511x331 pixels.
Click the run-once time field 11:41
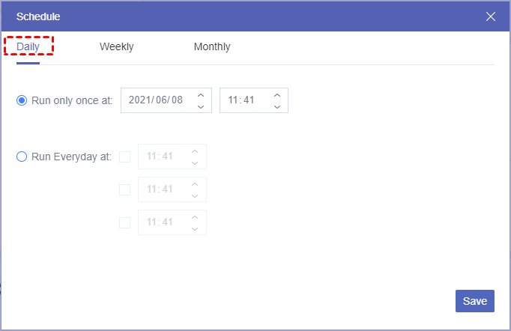243,100
